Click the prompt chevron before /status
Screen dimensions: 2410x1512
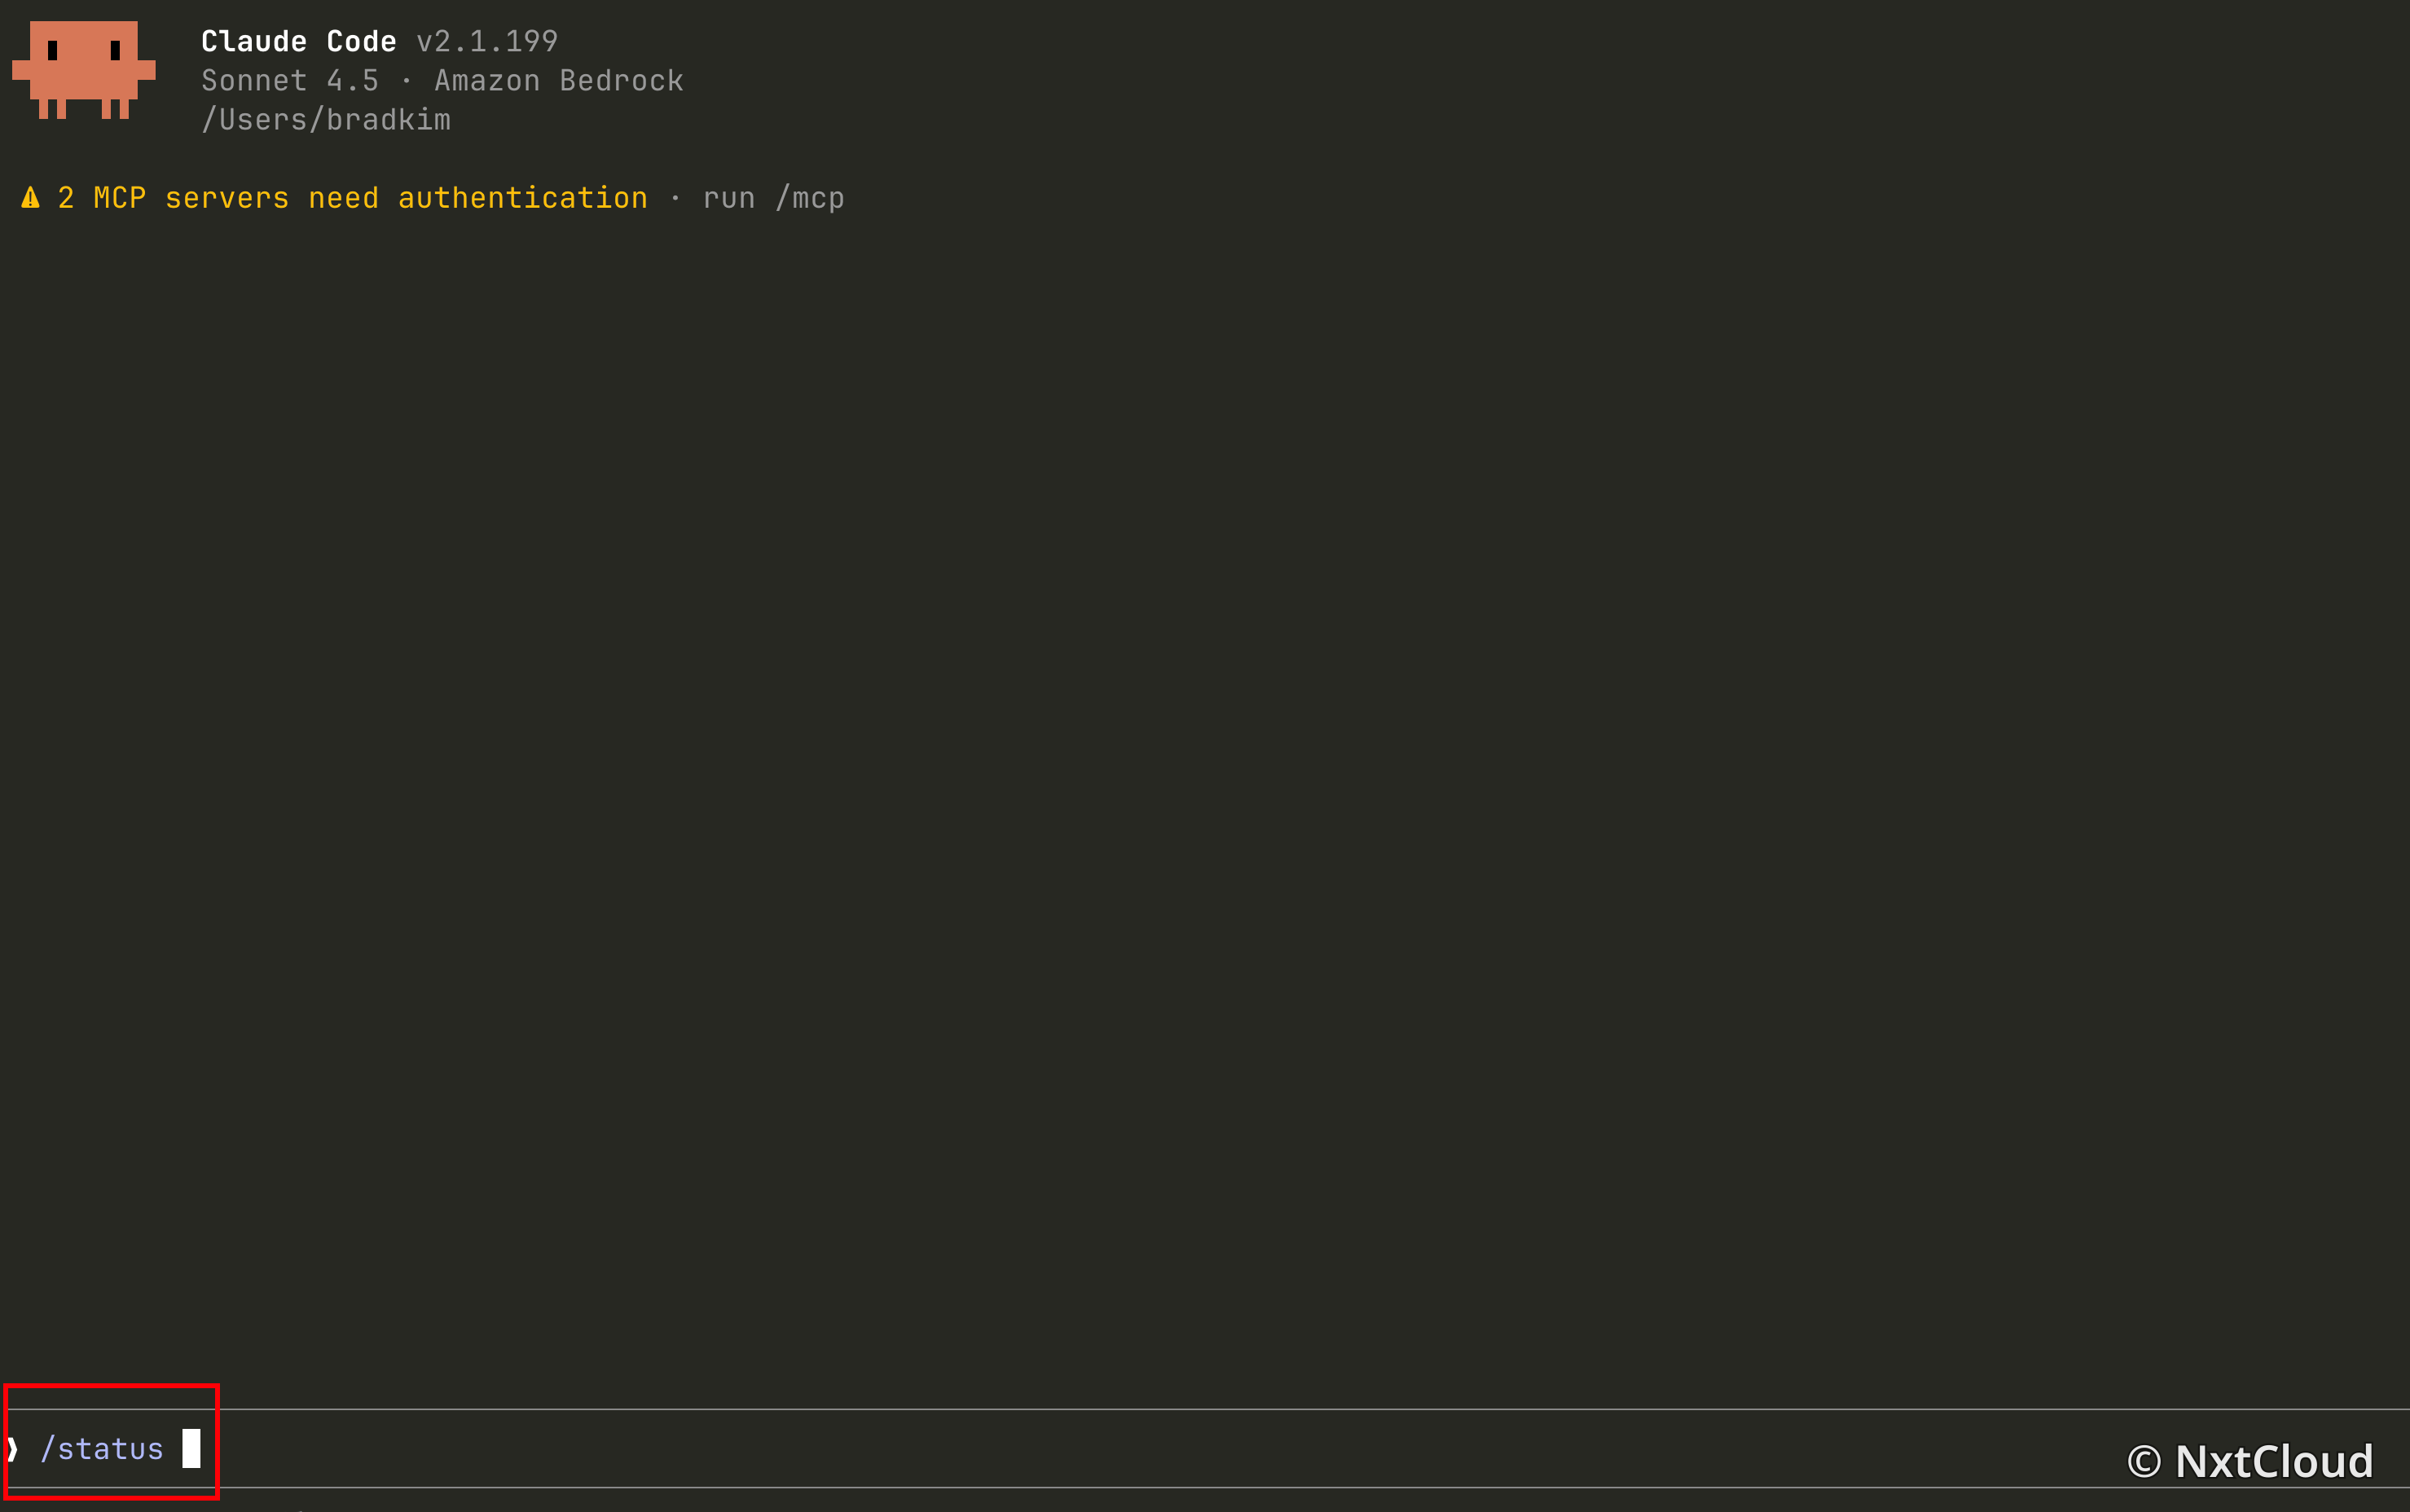coord(11,1448)
